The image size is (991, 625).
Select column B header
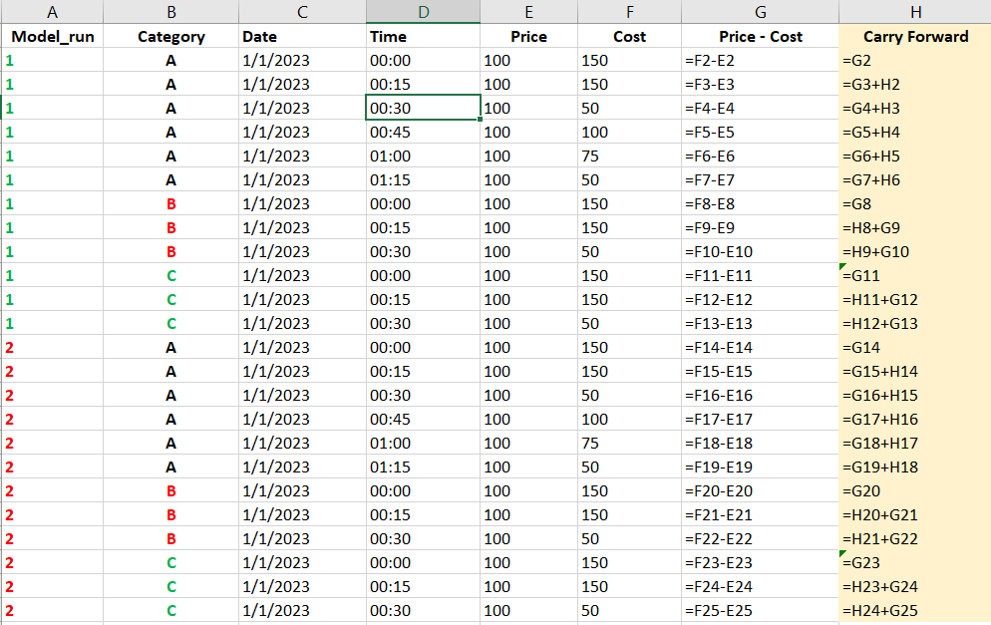[171, 12]
